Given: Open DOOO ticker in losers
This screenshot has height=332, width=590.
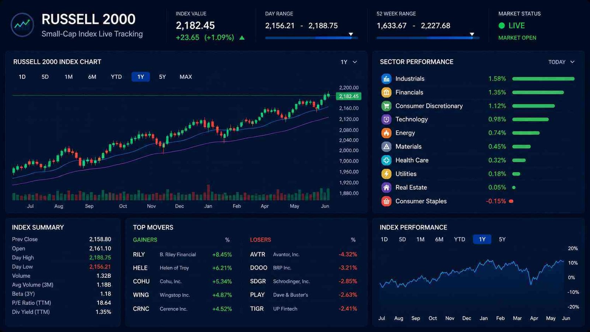Looking at the screenshot, I should [258, 268].
